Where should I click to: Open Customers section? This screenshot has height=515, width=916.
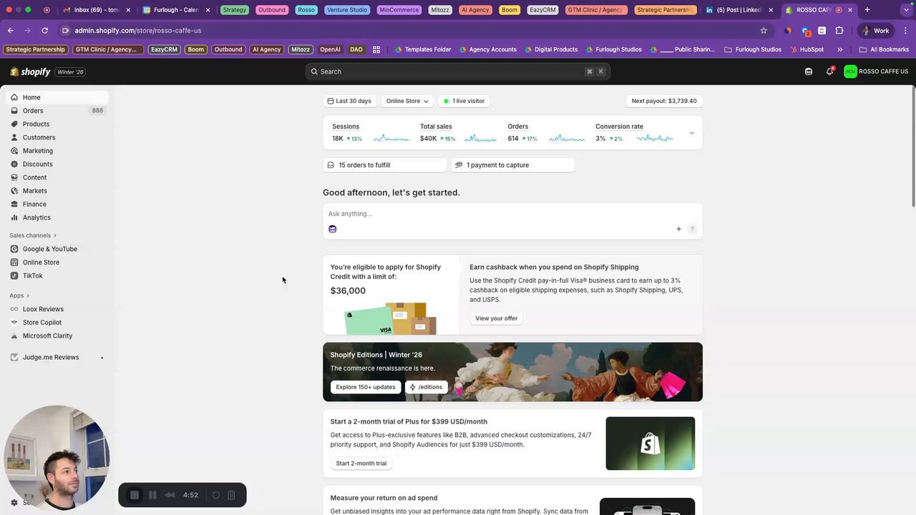pos(56,137)
